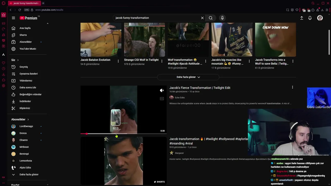Viewport: 331px width, 186px height.
Task: Open the GX sidebar star icon
Action: point(3,15)
